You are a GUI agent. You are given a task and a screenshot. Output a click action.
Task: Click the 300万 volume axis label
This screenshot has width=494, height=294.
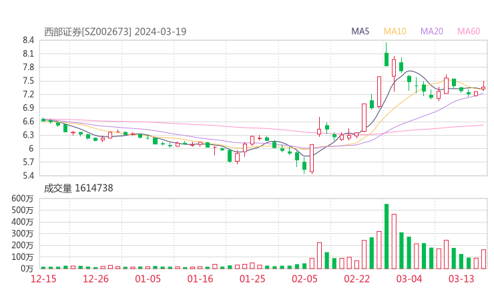(23, 234)
